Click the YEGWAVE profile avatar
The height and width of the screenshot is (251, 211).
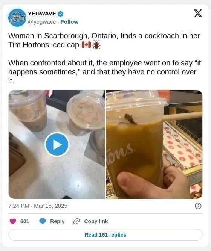tap(17, 18)
